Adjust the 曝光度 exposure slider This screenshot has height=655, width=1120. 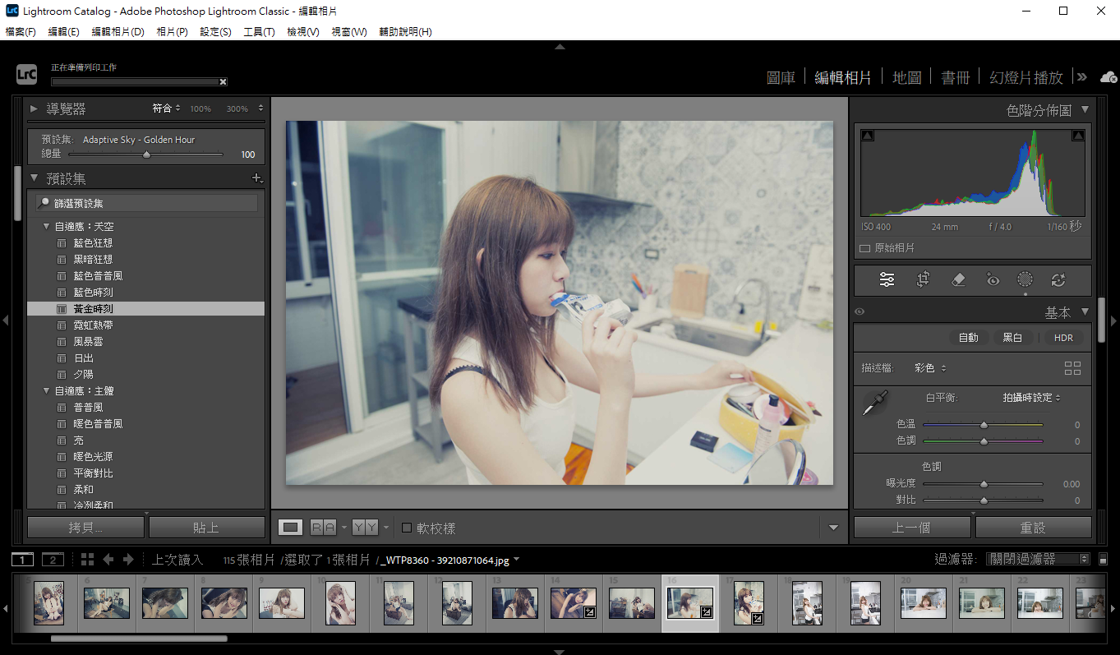[x=983, y=484]
